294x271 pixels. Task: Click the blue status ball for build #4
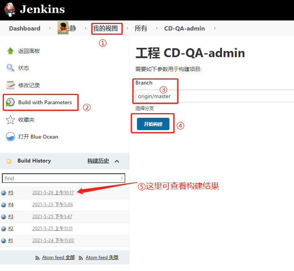pos(3,205)
